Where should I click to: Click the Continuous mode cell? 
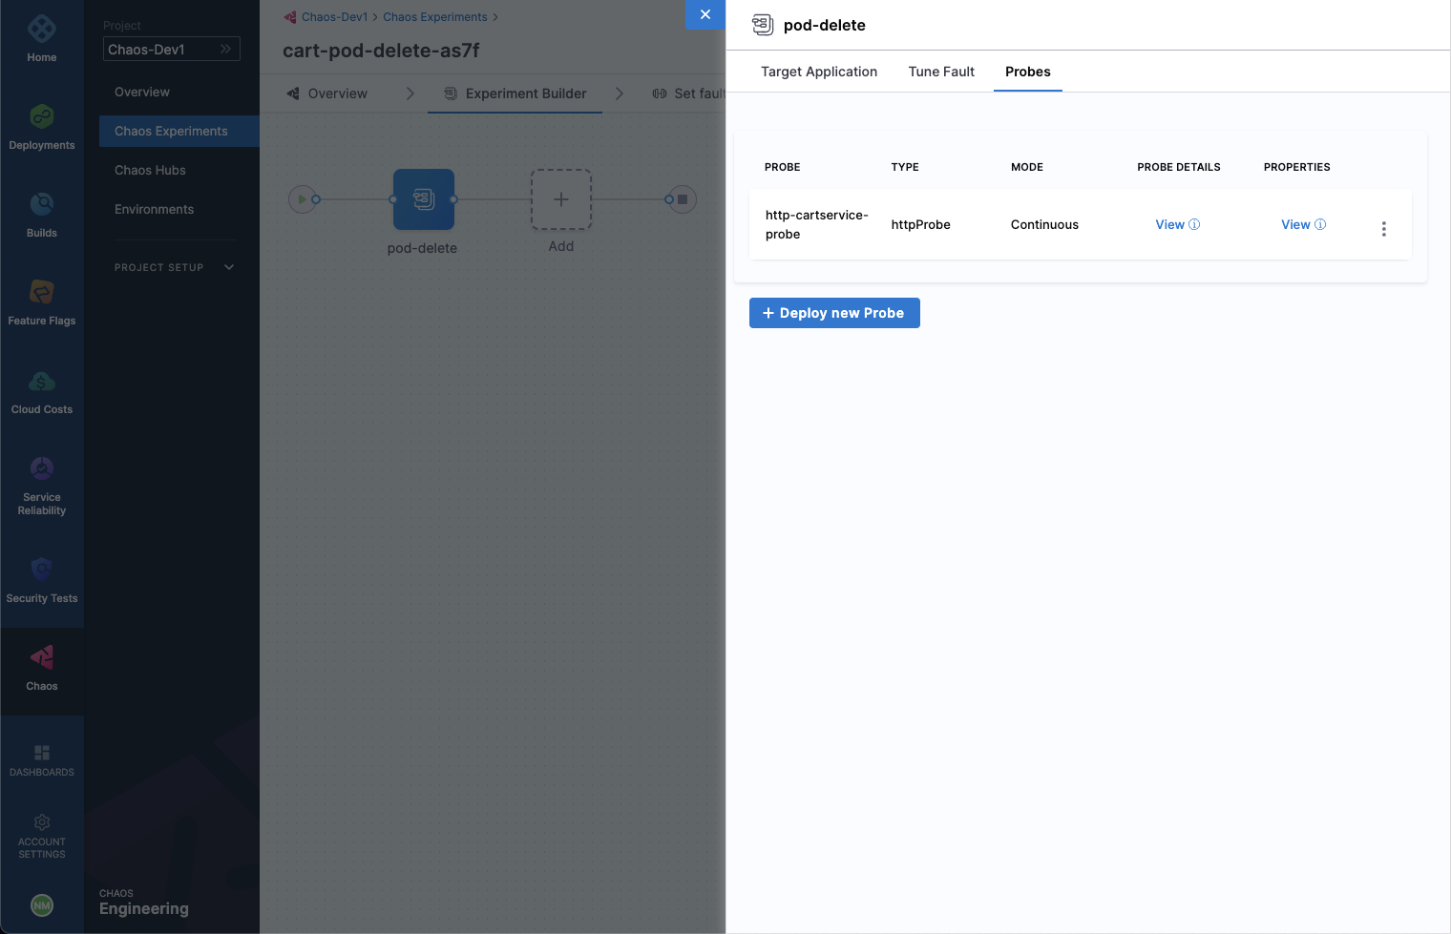point(1044,224)
